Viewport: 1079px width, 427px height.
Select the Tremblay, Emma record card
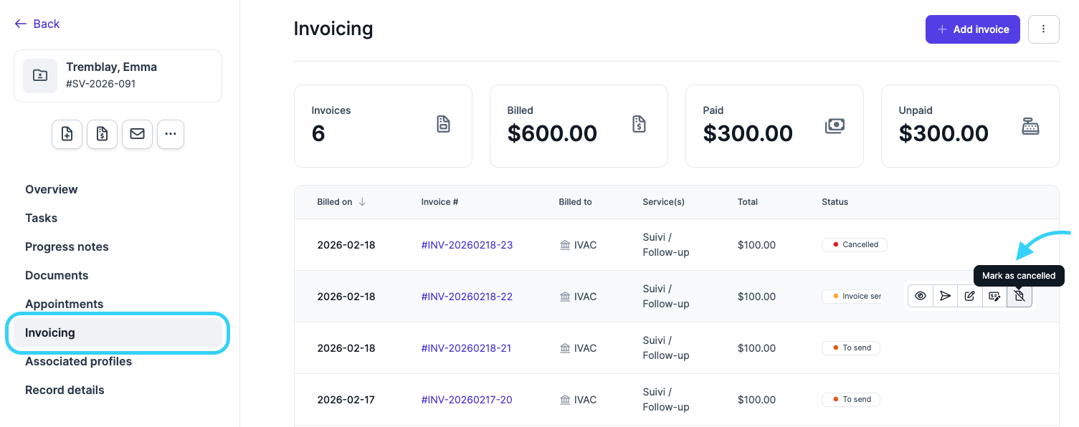[x=118, y=76]
